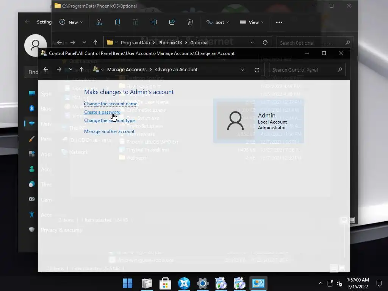Click the back arrow in Settings window

27,22
